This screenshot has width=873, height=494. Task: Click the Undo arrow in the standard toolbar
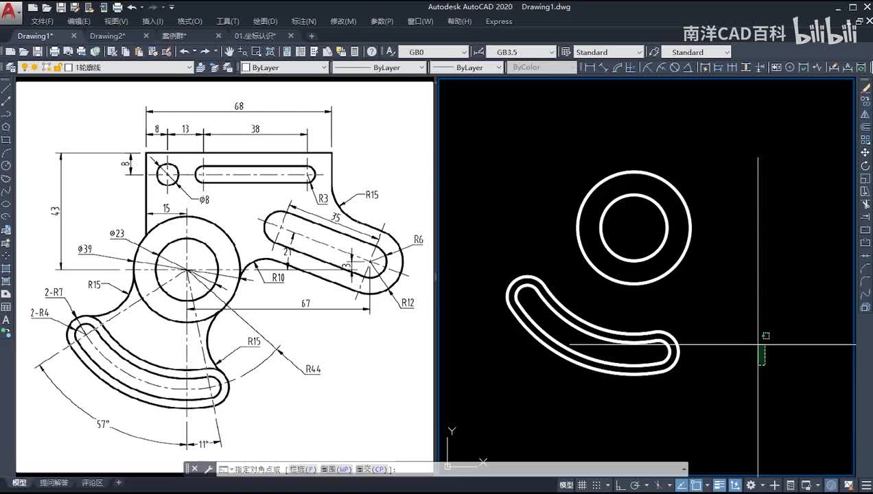point(184,51)
